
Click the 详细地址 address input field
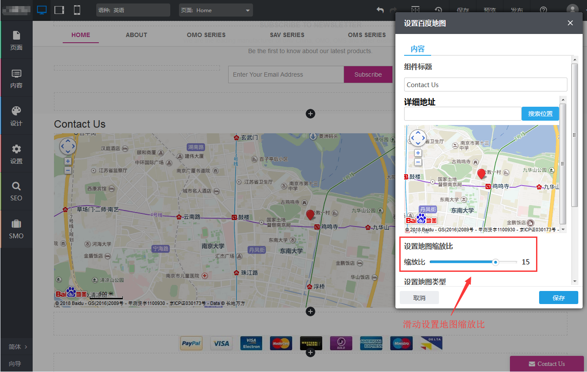pyautogui.click(x=462, y=114)
